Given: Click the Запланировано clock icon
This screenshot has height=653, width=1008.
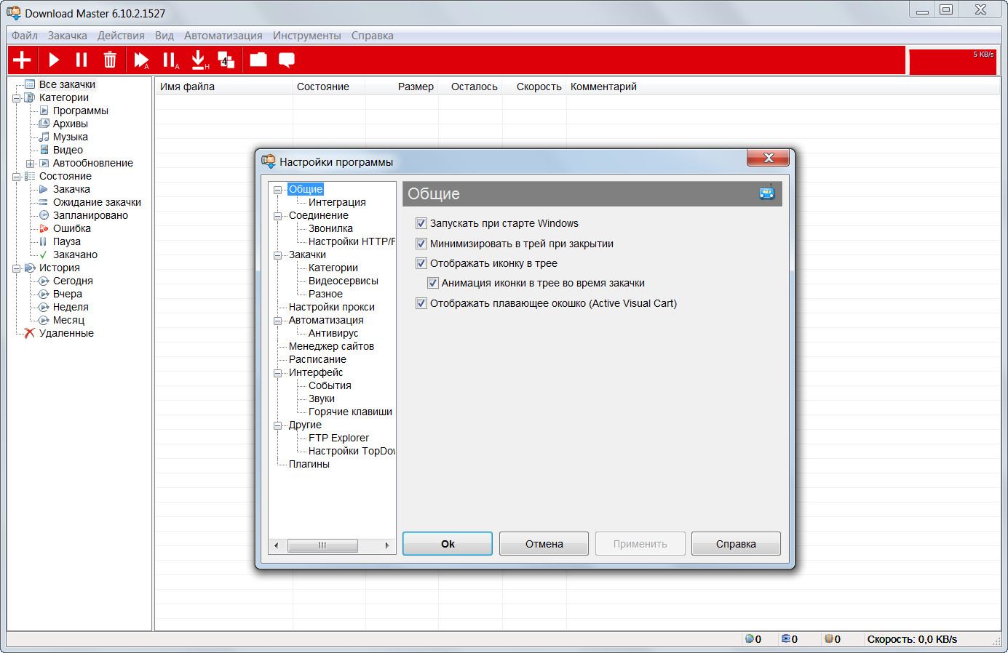Looking at the screenshot, I should pyautogui.click(x=44, y=215).
